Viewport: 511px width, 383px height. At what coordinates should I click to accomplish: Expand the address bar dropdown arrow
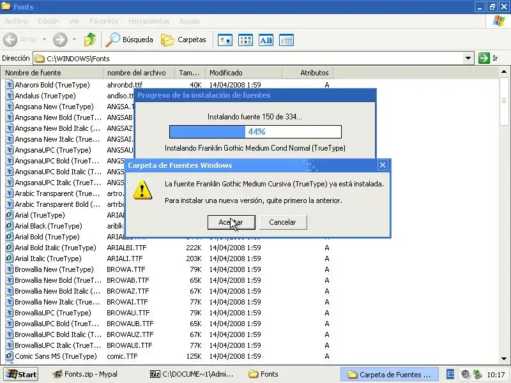tap(468, 58)
